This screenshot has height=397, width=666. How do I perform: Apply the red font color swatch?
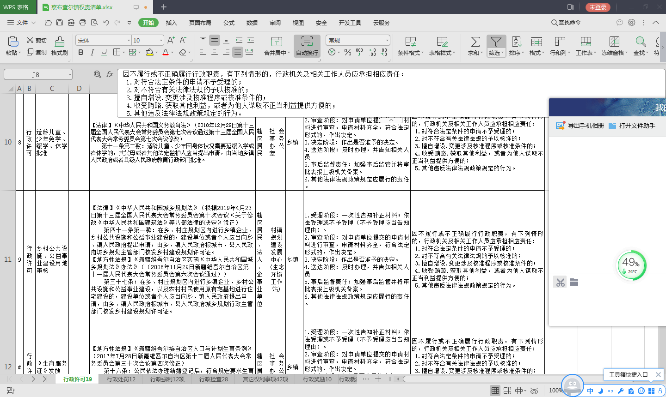(x=165, y=53)
